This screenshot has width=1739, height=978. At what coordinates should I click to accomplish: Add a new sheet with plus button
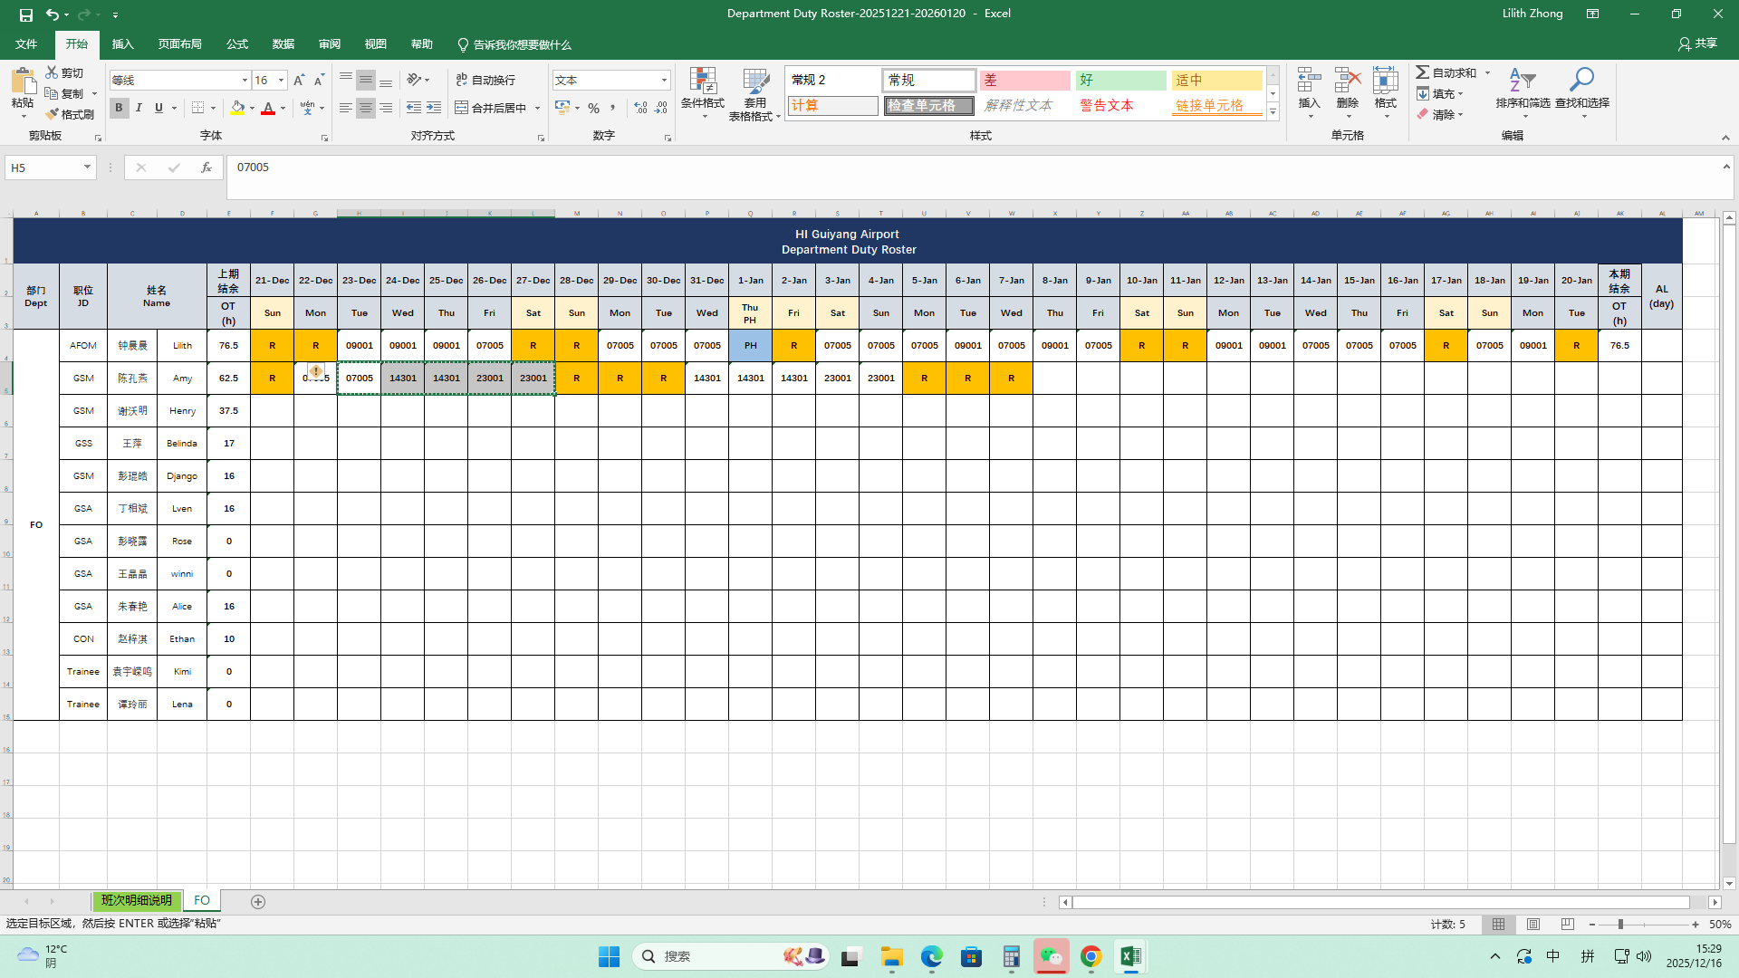pyautogui.click(x=258, y=902)
